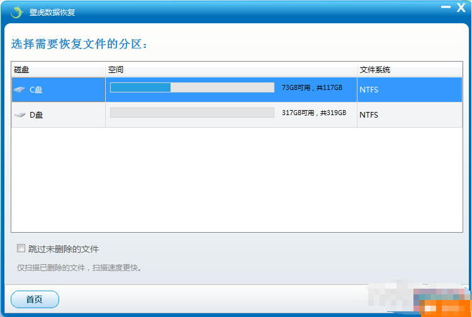Click the 仅扫描已删除的文件 hint text
This screenshot has width=472, height=317.
pos(79,268)
